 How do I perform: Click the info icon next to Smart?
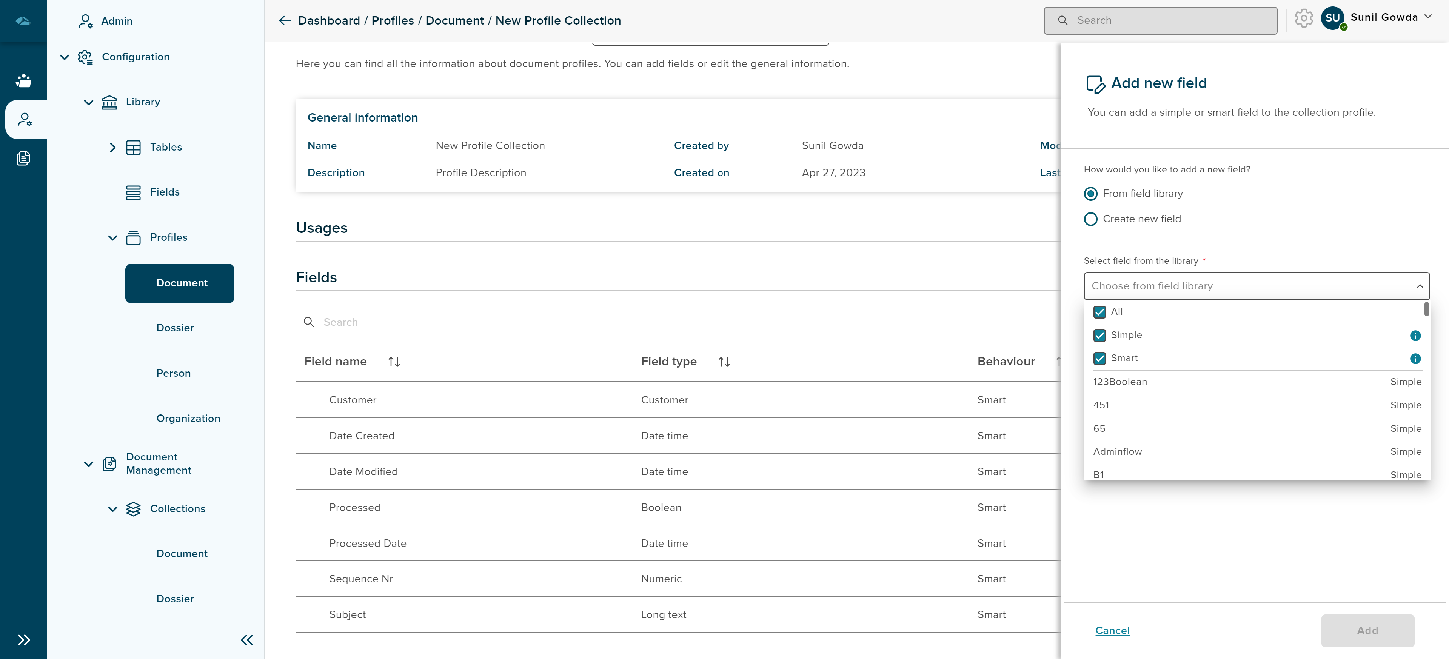pos(1415,359)
